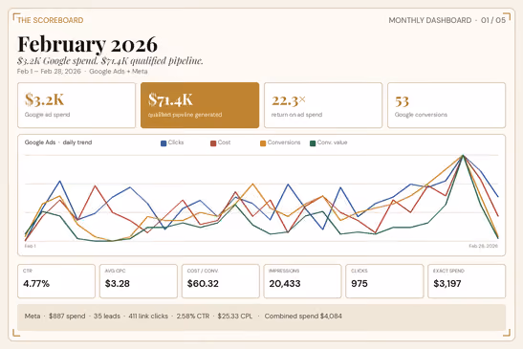Image resolution: width=523 pixels, height=349 pixels.
Task: Click the Cost / Conv. $60.32 tile
Action: pyautogui.click(x=221, y=281)
